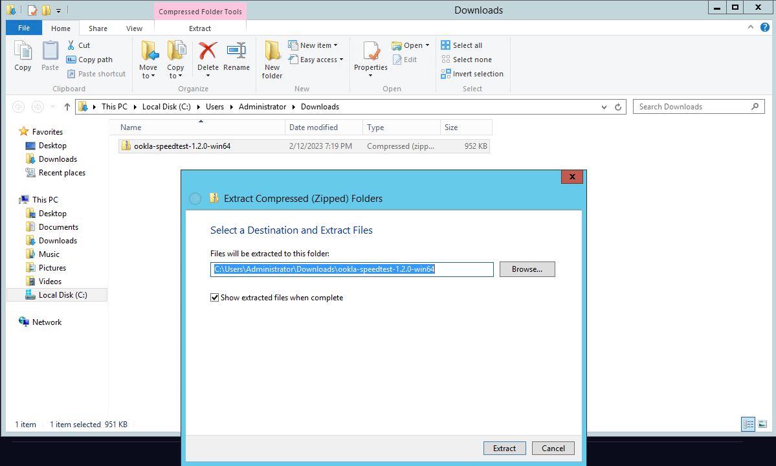The height and width of the screenshot is (466, 776).
Task: Open the Properties icon in the ribbon
Action: pos(370,52)
